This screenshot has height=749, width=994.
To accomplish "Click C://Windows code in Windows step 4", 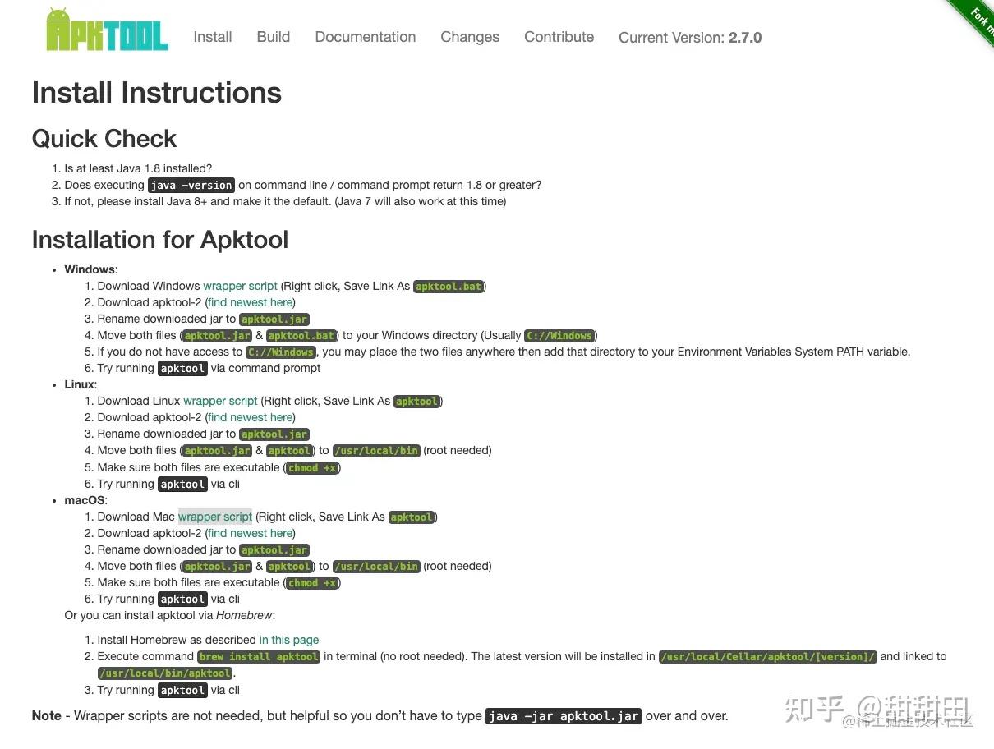I will pos(559,336).
